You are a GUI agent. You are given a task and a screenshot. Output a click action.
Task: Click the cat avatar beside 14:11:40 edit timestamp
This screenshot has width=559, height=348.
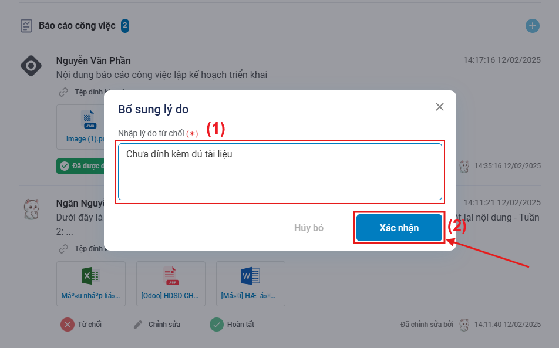[464, 325]
